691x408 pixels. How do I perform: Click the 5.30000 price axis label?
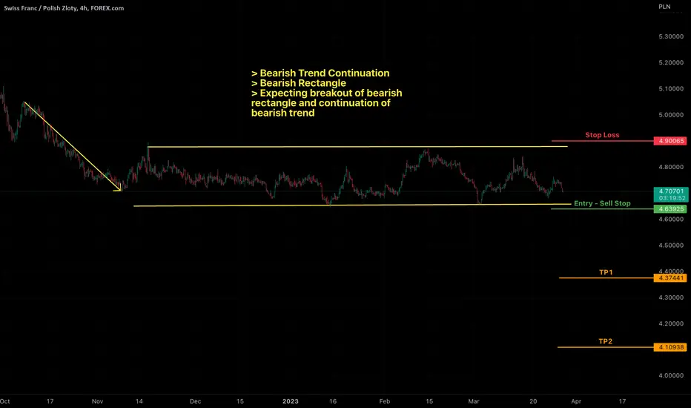coord(671,36)
